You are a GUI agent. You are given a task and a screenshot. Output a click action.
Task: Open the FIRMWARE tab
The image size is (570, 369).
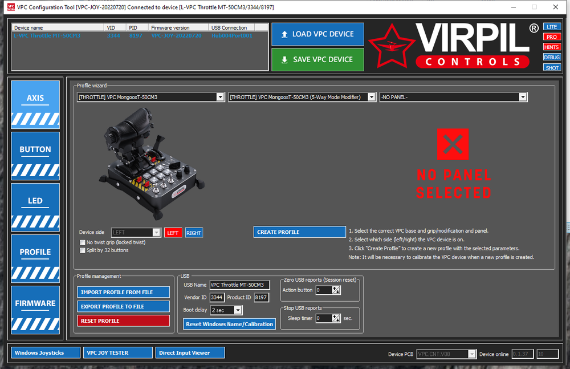[35, 310]
